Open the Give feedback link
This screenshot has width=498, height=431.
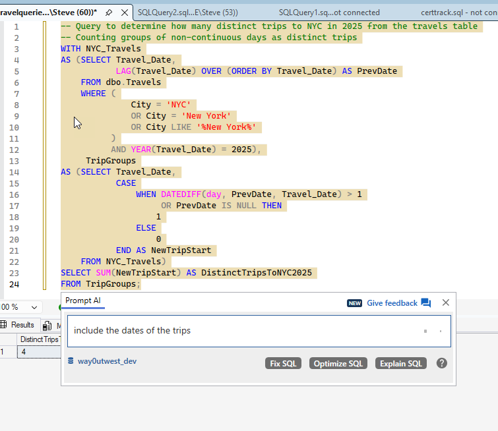pyautogui.click(x=392, y=303)
